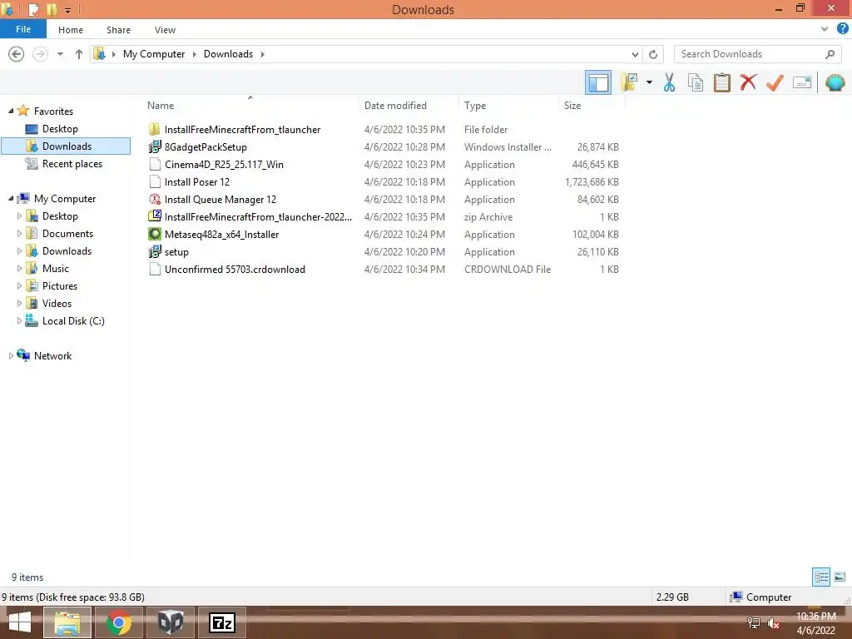Click the muted volume tray icon
The width and height of the screenshot is (852, 639).
click(773, 623)
